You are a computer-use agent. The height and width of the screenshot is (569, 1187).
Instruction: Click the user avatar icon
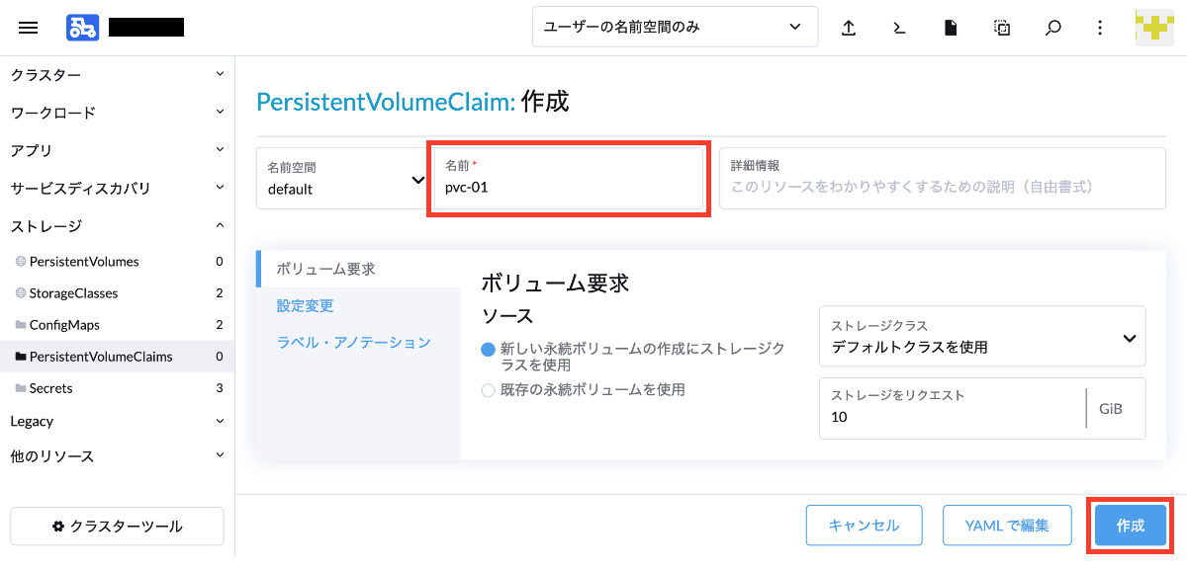(x=1154, y=27)
